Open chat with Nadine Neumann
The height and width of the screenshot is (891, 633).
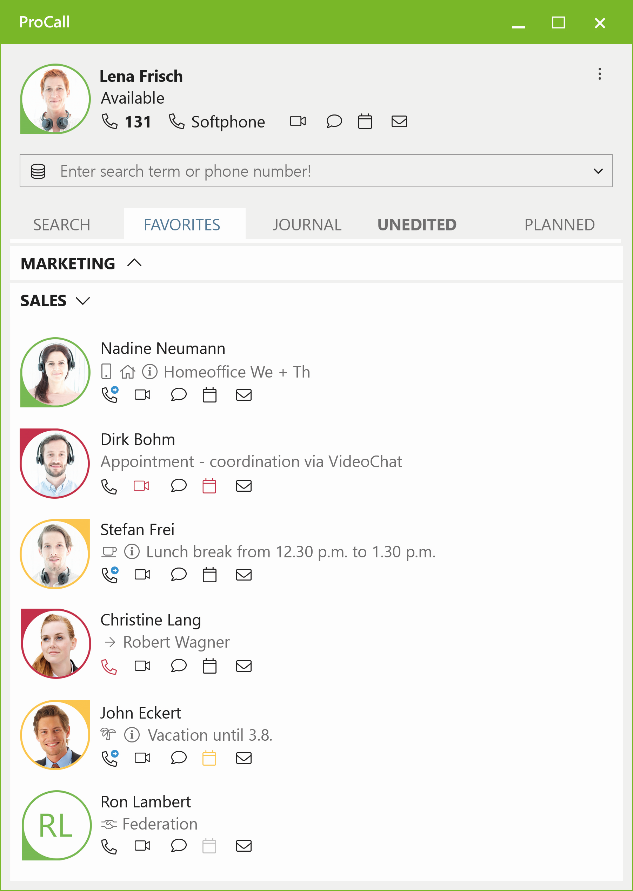click(x=179, y=395)
